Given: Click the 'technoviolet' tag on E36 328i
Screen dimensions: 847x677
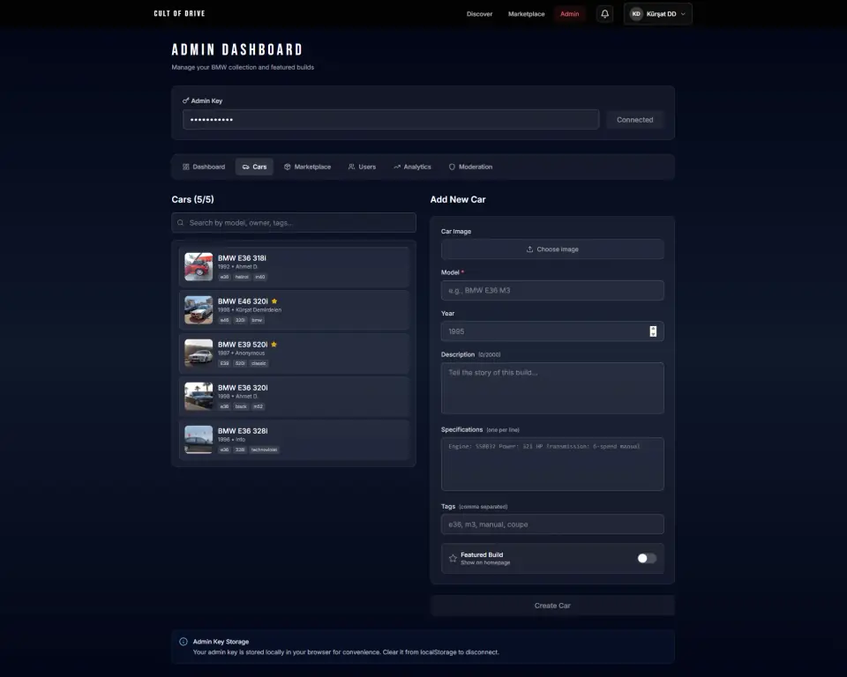Looking at the screenshot, I should 264,450.
